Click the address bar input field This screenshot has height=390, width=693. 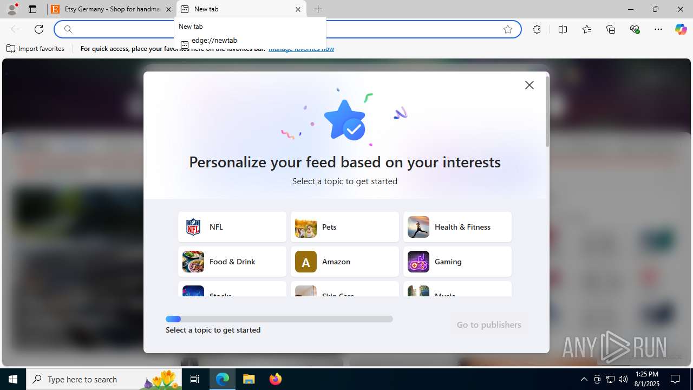click(287, 29)
